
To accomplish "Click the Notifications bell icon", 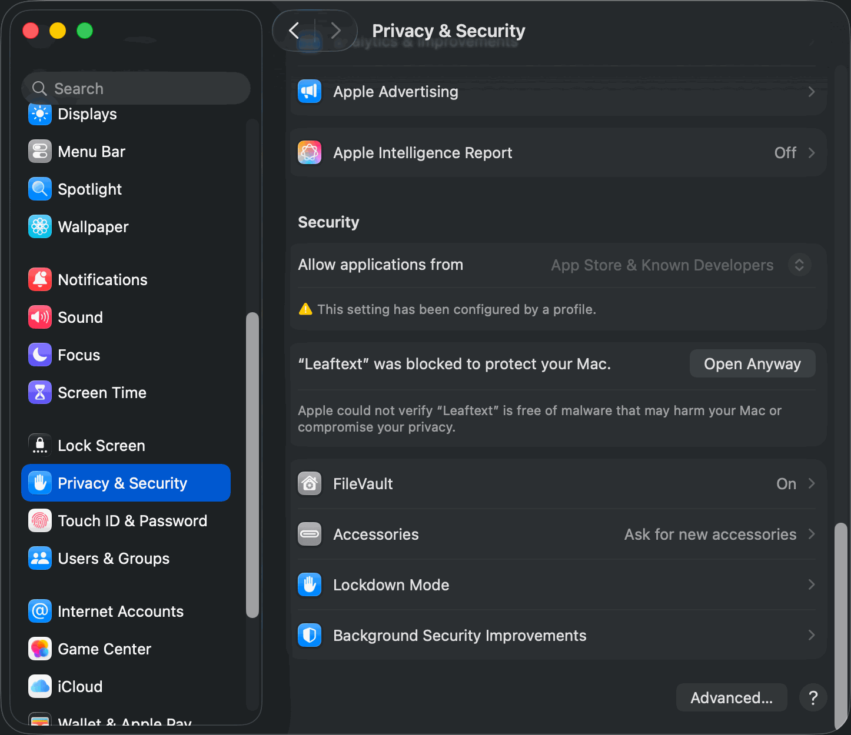I will pos(40,280).
